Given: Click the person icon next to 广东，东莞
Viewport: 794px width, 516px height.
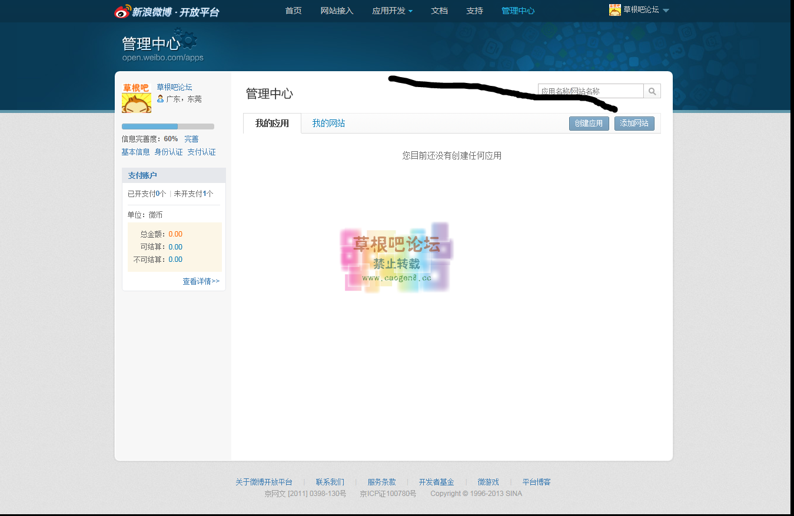Looking at the screenshot, I should [x=161, y=98].
